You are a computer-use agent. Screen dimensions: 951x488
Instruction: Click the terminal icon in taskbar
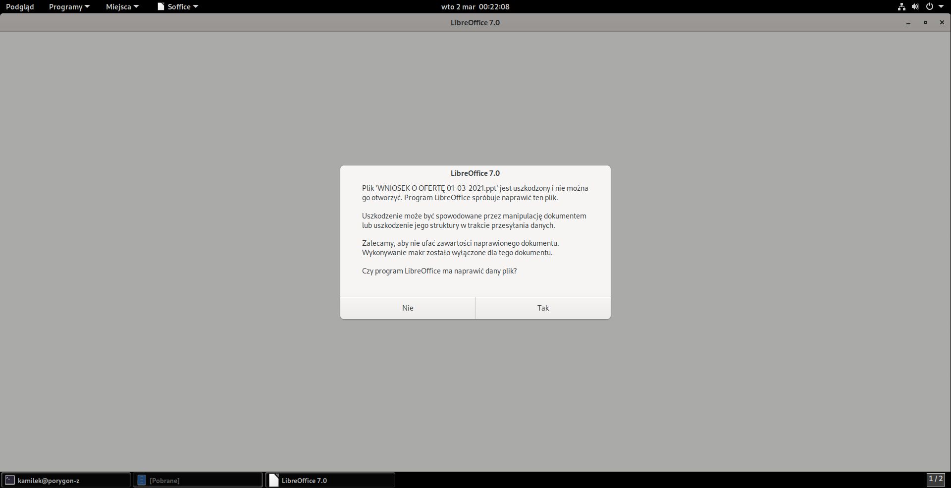(x=9, y=480)
